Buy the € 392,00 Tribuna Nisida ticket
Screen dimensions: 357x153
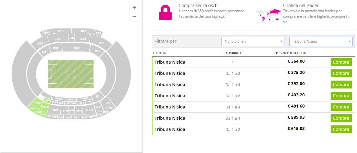[x=341, y=85]
